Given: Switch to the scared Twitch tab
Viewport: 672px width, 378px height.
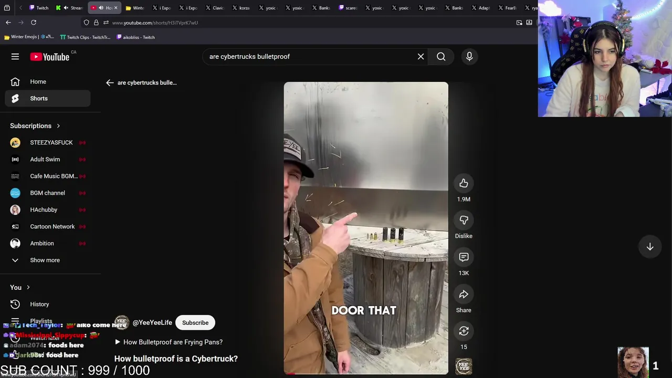Looking at the screenshot, I should coord(348,8).
